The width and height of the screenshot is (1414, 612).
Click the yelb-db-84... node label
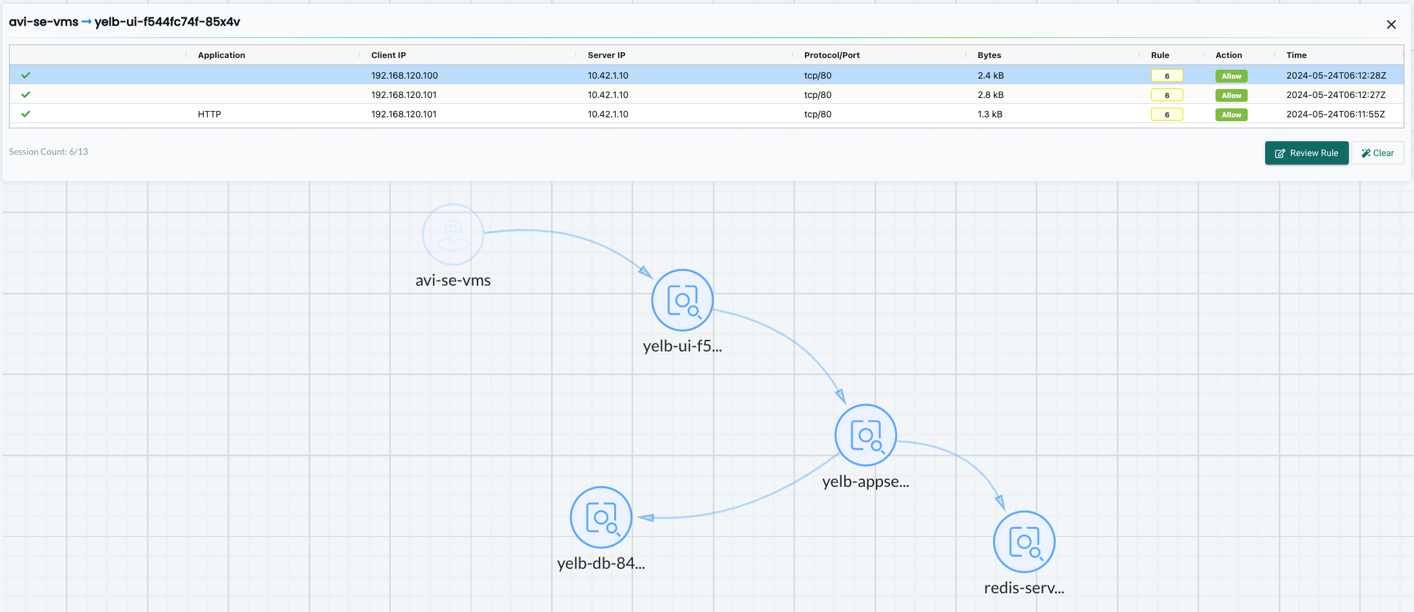tap(601, 564)
